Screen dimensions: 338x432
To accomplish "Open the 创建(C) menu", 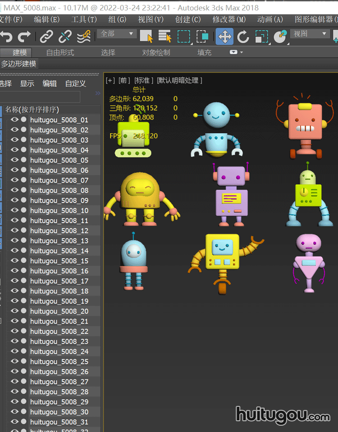I will (x=188, y=19).
